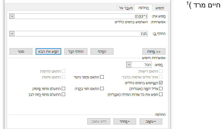
Task: Click the סגור button
Action: pos(21,51)
